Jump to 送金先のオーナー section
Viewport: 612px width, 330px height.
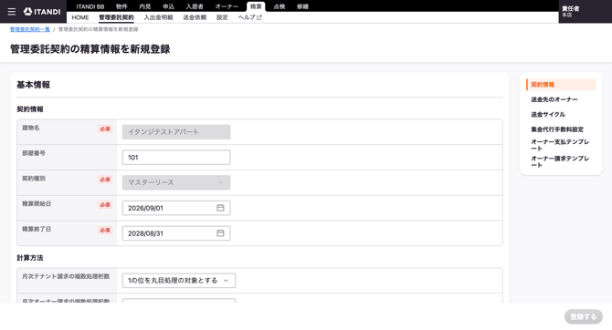click(x=554, y=99)
